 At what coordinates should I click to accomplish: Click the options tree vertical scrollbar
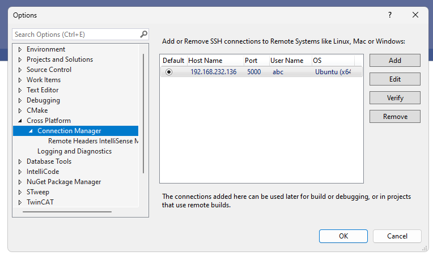click(143, 113)
